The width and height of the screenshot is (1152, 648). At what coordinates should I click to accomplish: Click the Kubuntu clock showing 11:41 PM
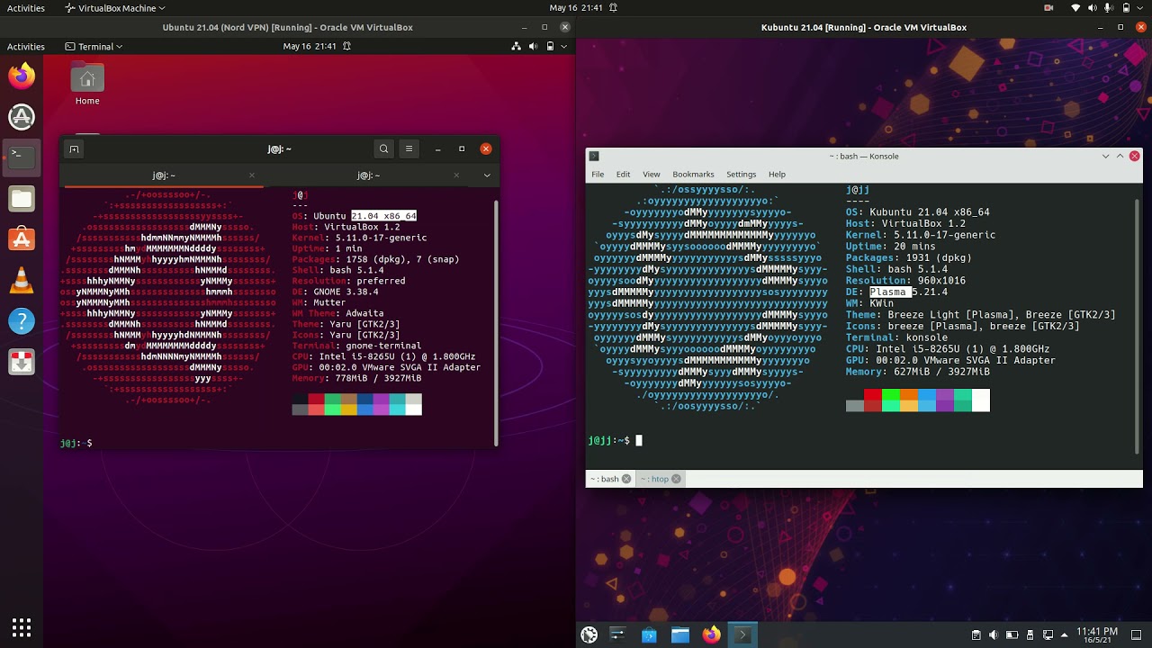1096,634
